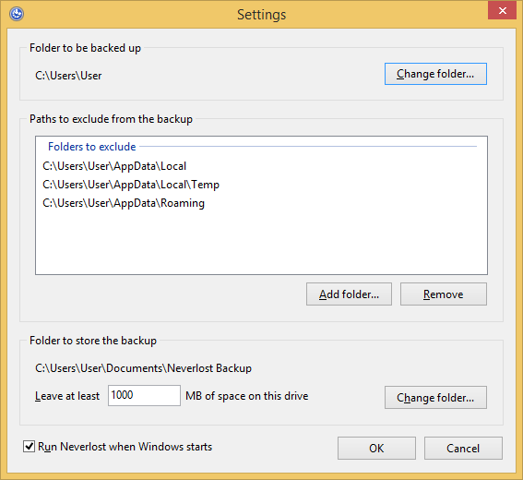Toggle Run Neverlost when Windows starts checkbox
523x480 pixels.
(29, 446)
